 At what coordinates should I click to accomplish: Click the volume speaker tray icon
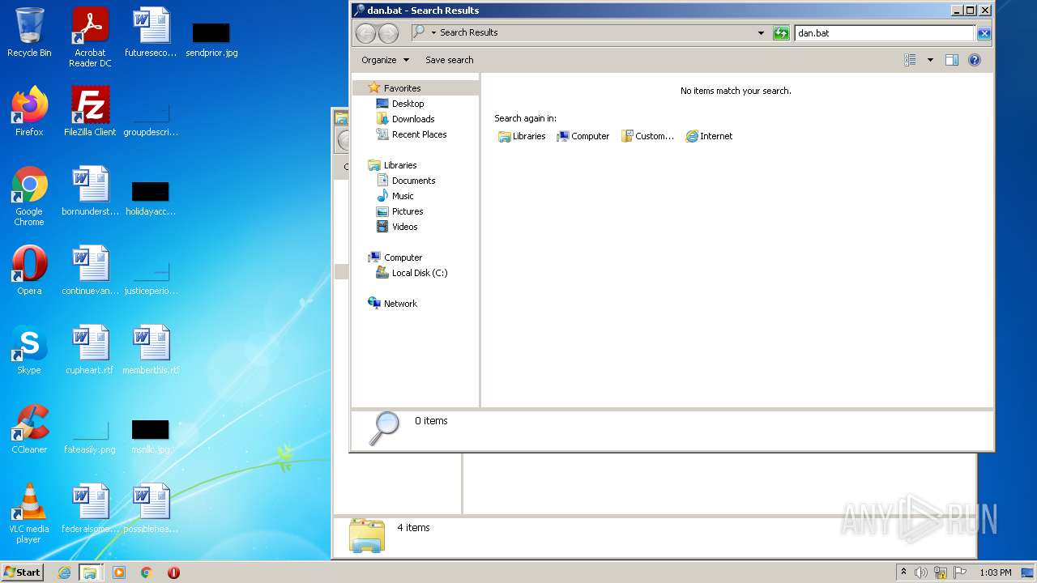(921, 572)
